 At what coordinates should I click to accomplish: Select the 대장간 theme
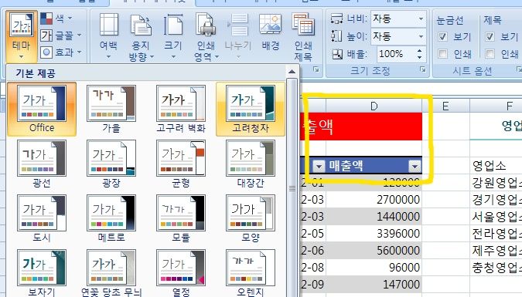tap(251, 164)
